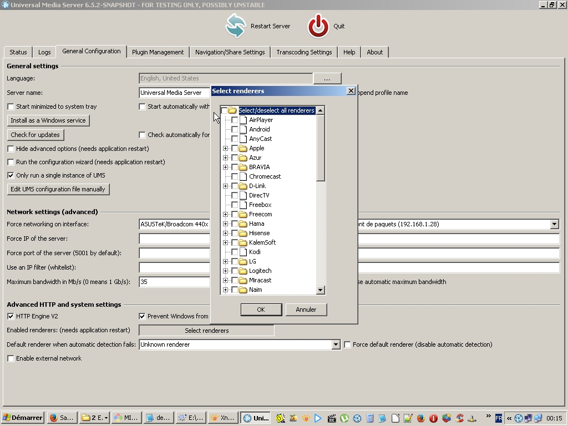Open the About tab
The width and height of the screenshot is (568, 426).
click(374, 52)
